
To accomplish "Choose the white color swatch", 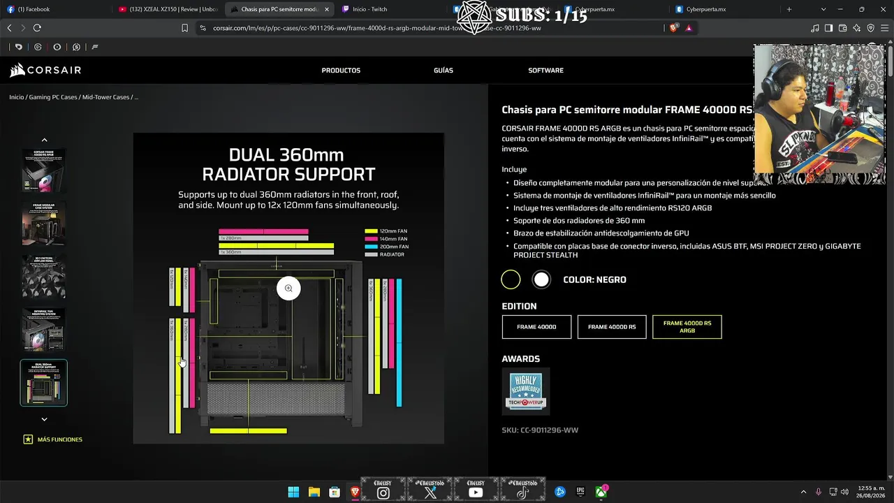I will pos(541,279).
